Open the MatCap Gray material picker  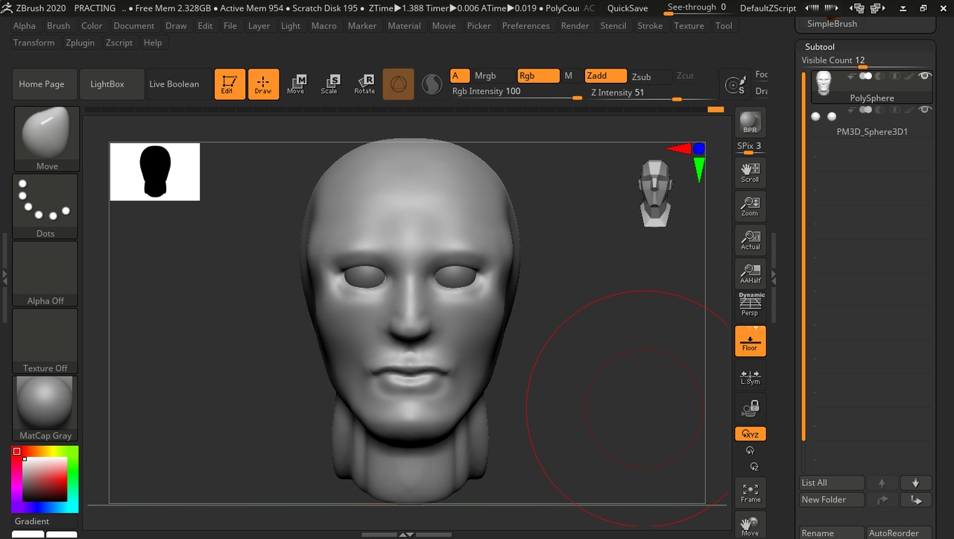[45, 408]
